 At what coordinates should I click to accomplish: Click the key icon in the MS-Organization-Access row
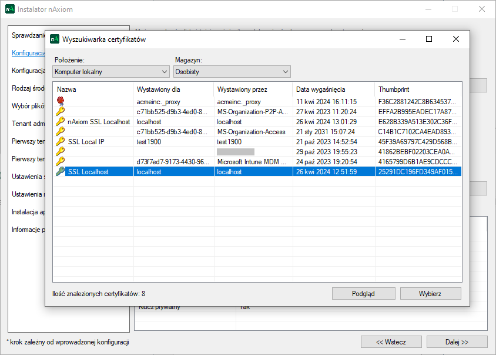point(61,131)
